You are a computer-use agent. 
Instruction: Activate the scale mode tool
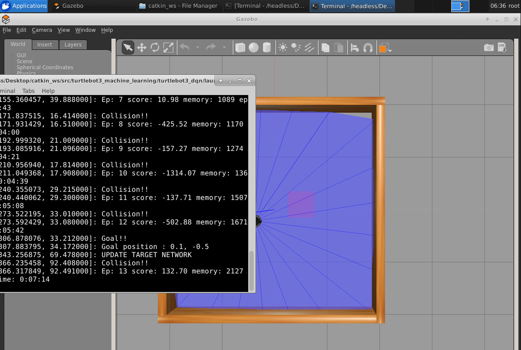click(169, 48)
